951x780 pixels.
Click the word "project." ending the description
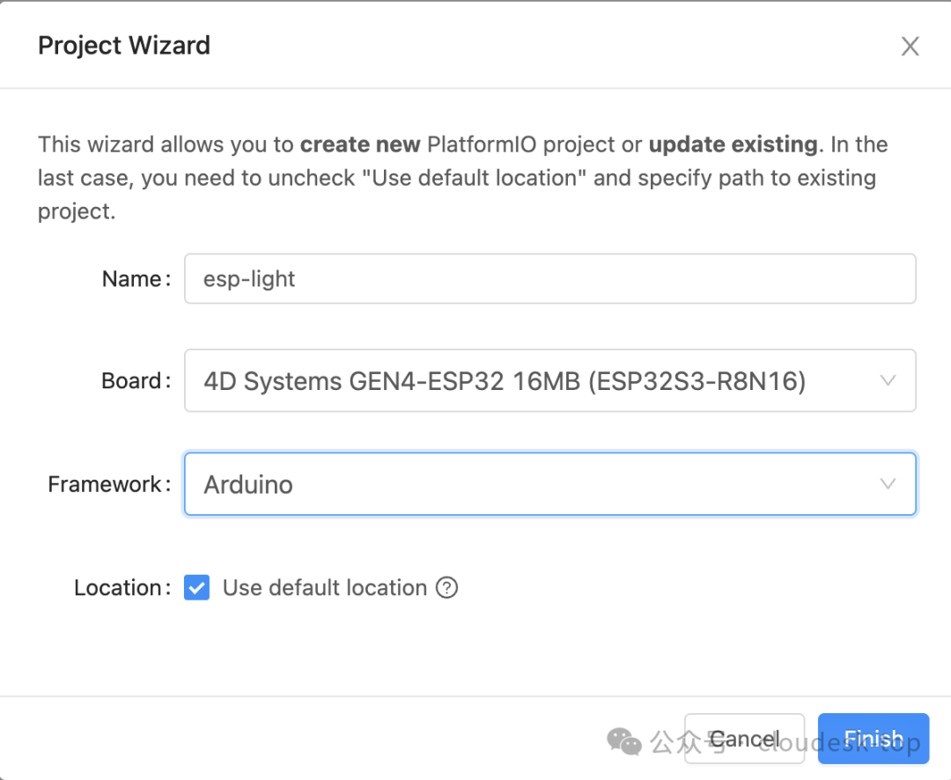pos(77,211)
